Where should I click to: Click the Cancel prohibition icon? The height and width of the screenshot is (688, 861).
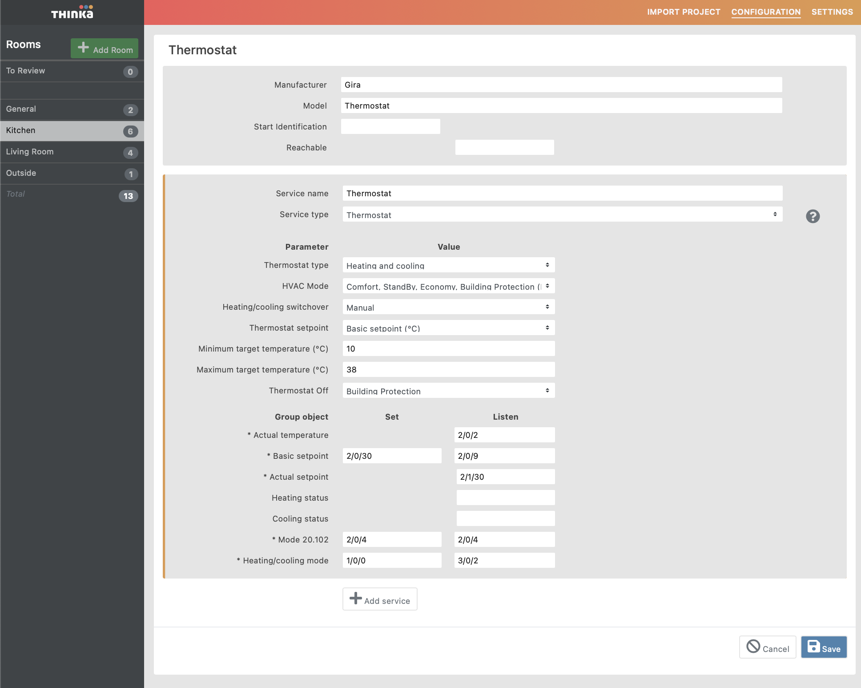(753, 646)
